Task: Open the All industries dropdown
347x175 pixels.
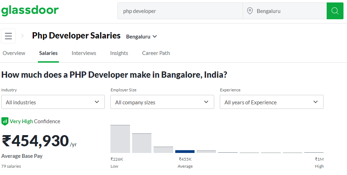Action: click(x=53, y=102)
